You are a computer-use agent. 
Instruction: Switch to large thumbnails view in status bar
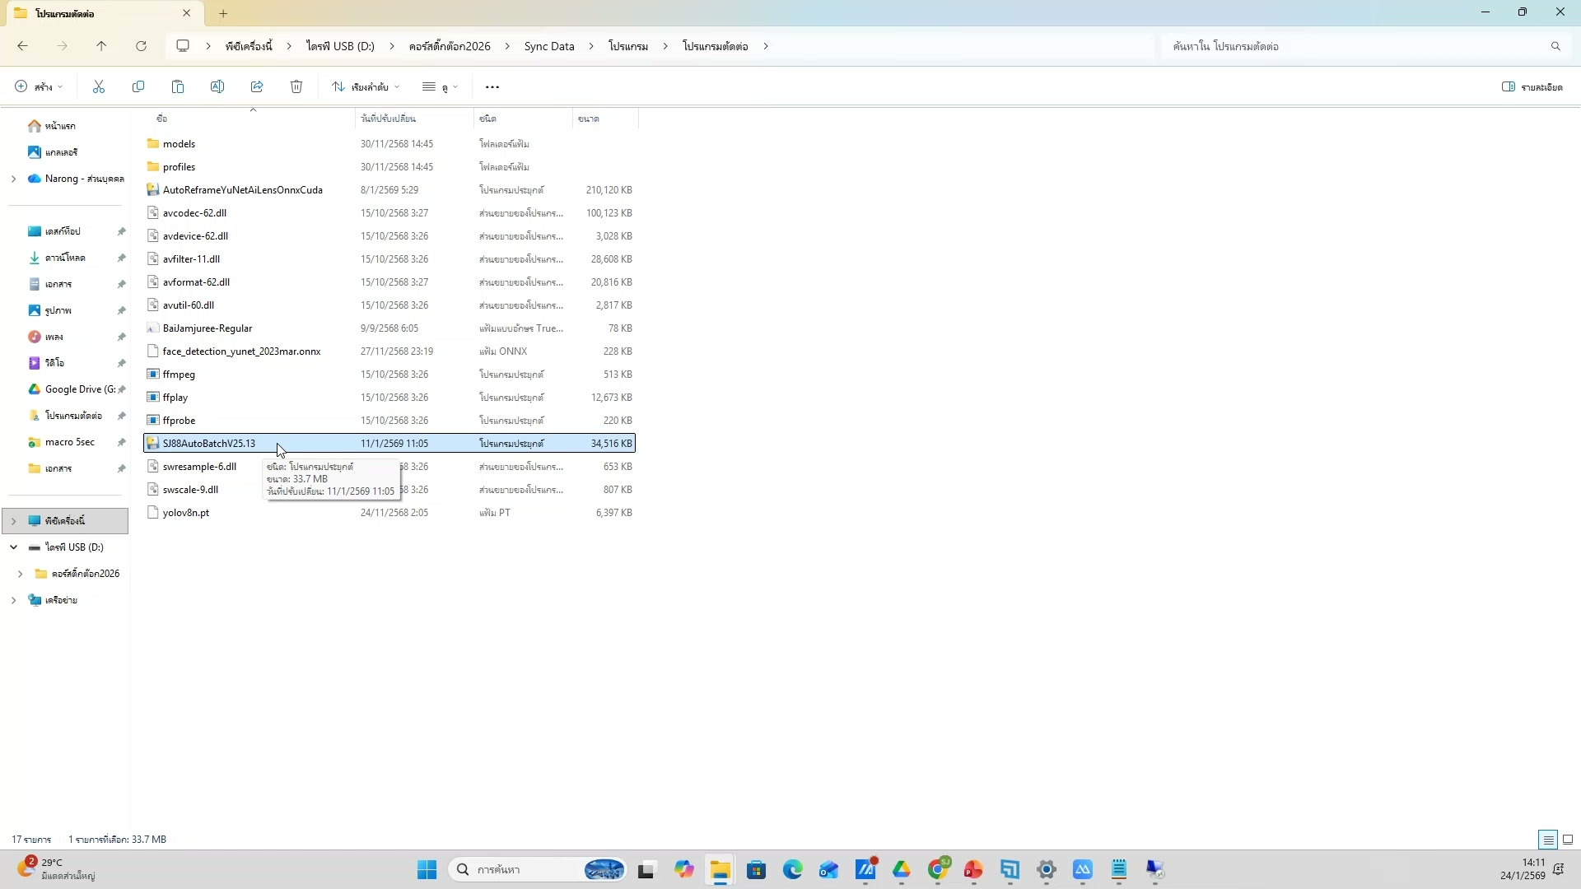(1568, 840)
